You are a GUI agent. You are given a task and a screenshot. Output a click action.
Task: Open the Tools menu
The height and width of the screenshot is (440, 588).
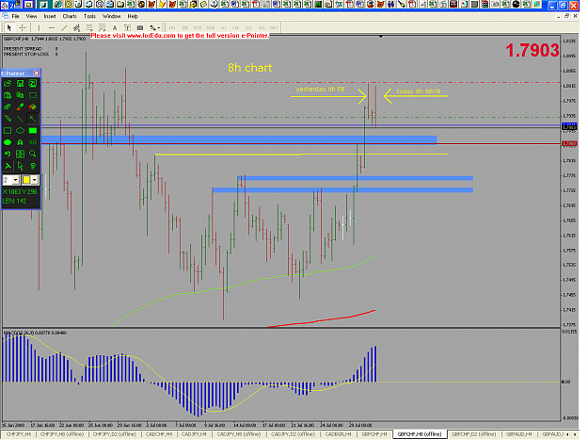(89, 16)
